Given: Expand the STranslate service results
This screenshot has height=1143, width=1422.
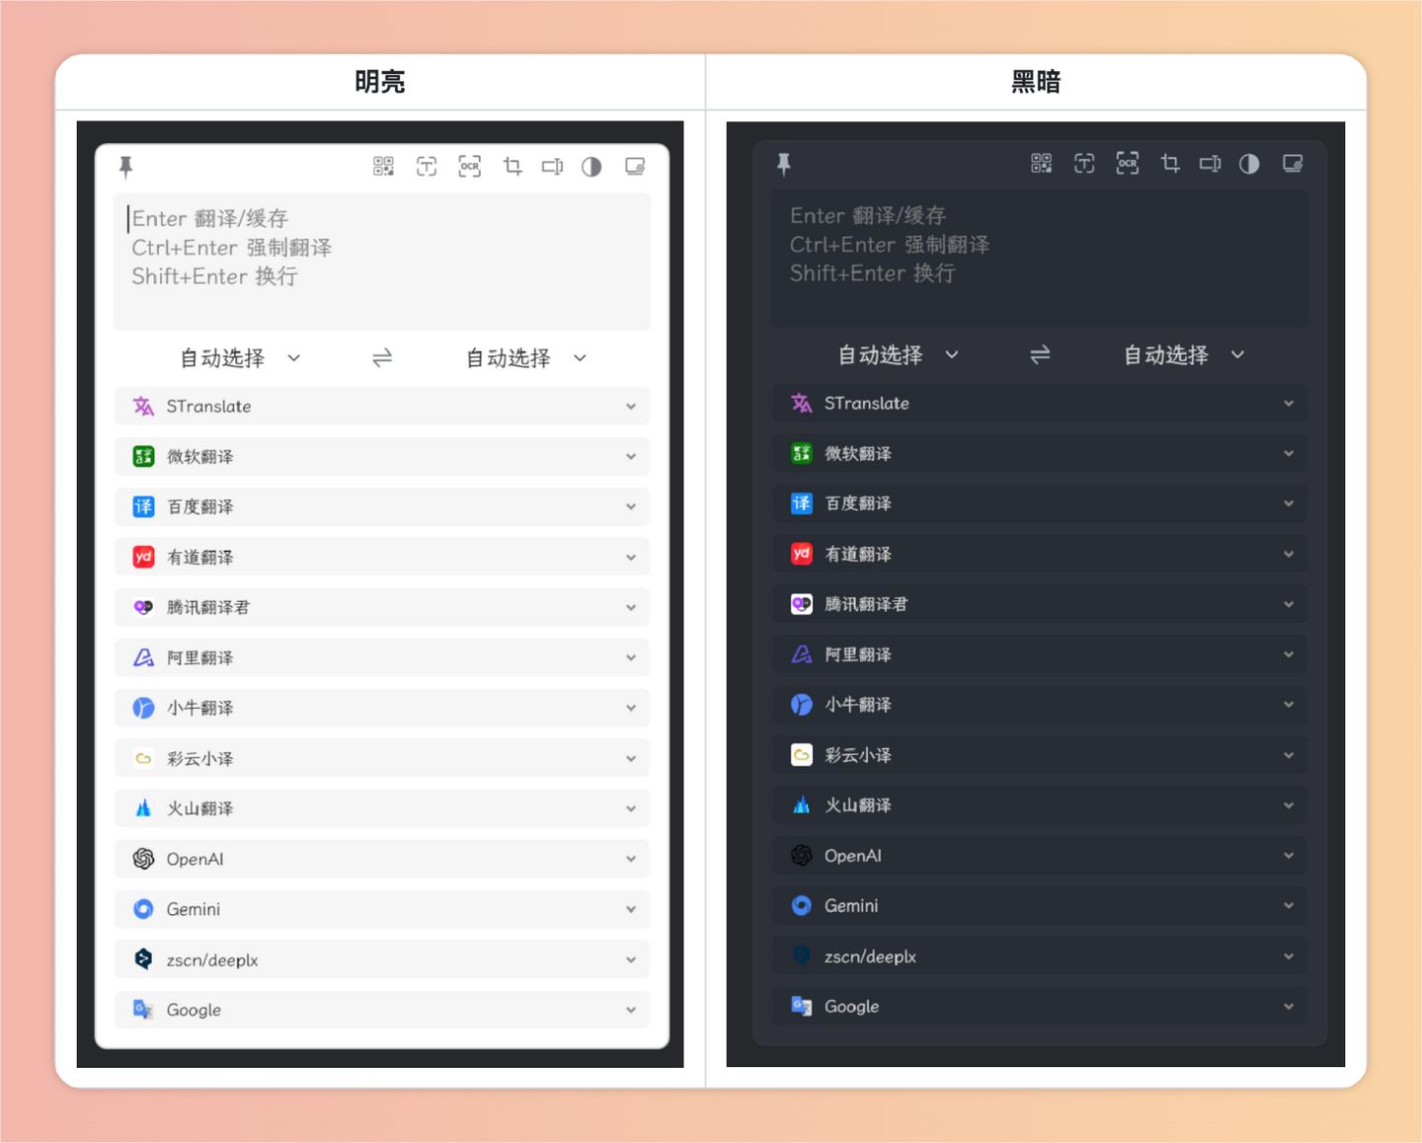Looking at the screenshot, I should [x=631, y=406].
